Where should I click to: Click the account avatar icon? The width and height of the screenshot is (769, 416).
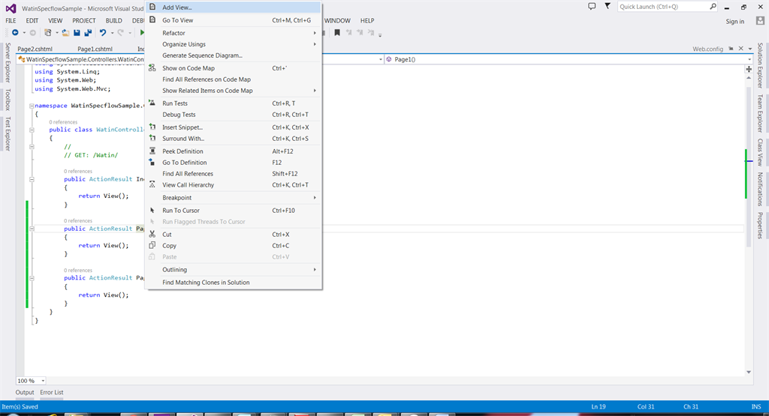click(x=760, y=21)
